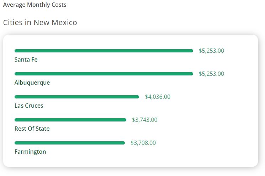Select the Las Cruces city label

pyautogui.click(x=29, y=106)
